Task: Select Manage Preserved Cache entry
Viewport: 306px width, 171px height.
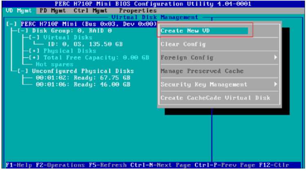Action: pos(202,71)
